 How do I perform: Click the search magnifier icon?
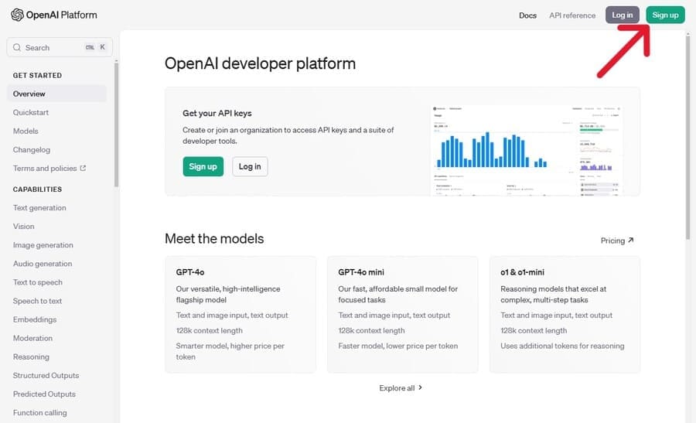pos(17,47)
